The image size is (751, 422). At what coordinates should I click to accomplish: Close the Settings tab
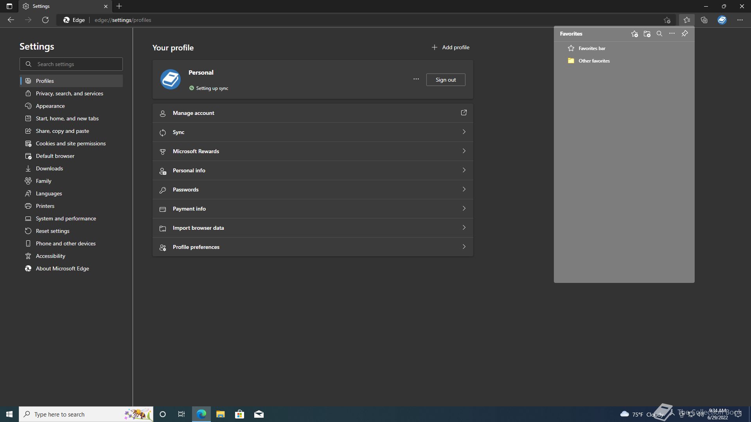pyautogui.click(x=106, y=6)
